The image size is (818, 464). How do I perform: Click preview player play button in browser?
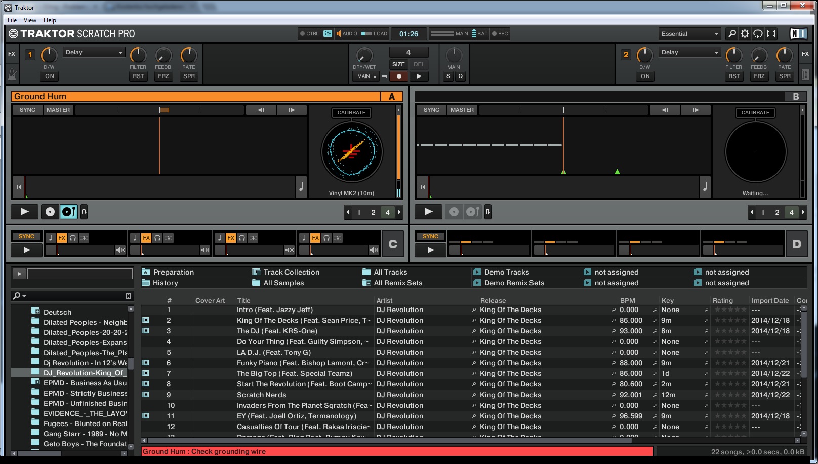(x=19, y=274)
